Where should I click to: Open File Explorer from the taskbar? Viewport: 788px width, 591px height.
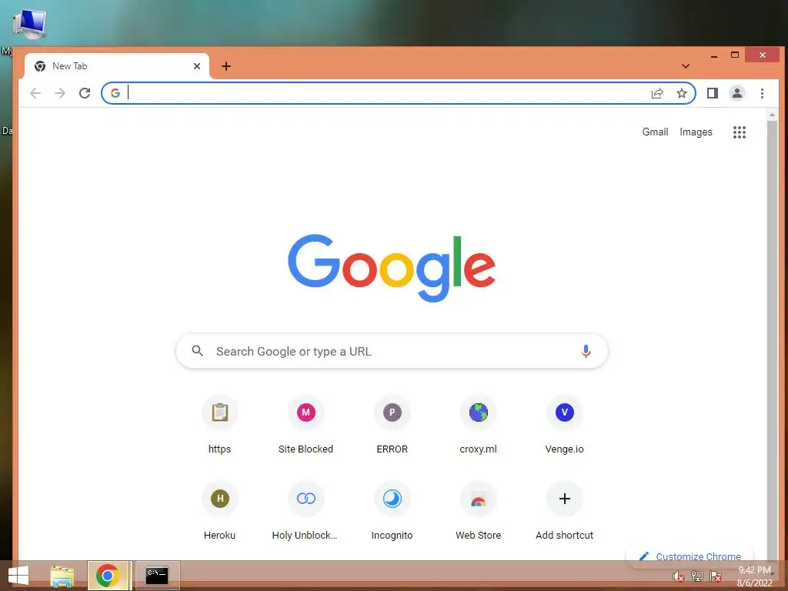62,576
